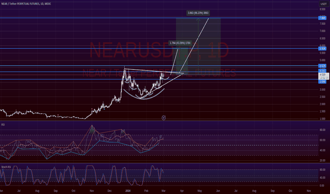Click the NEAR / Tether PERPETUAL FUTURES title
This screenshot has width=330, height=194.
click(x=26, y=4)
